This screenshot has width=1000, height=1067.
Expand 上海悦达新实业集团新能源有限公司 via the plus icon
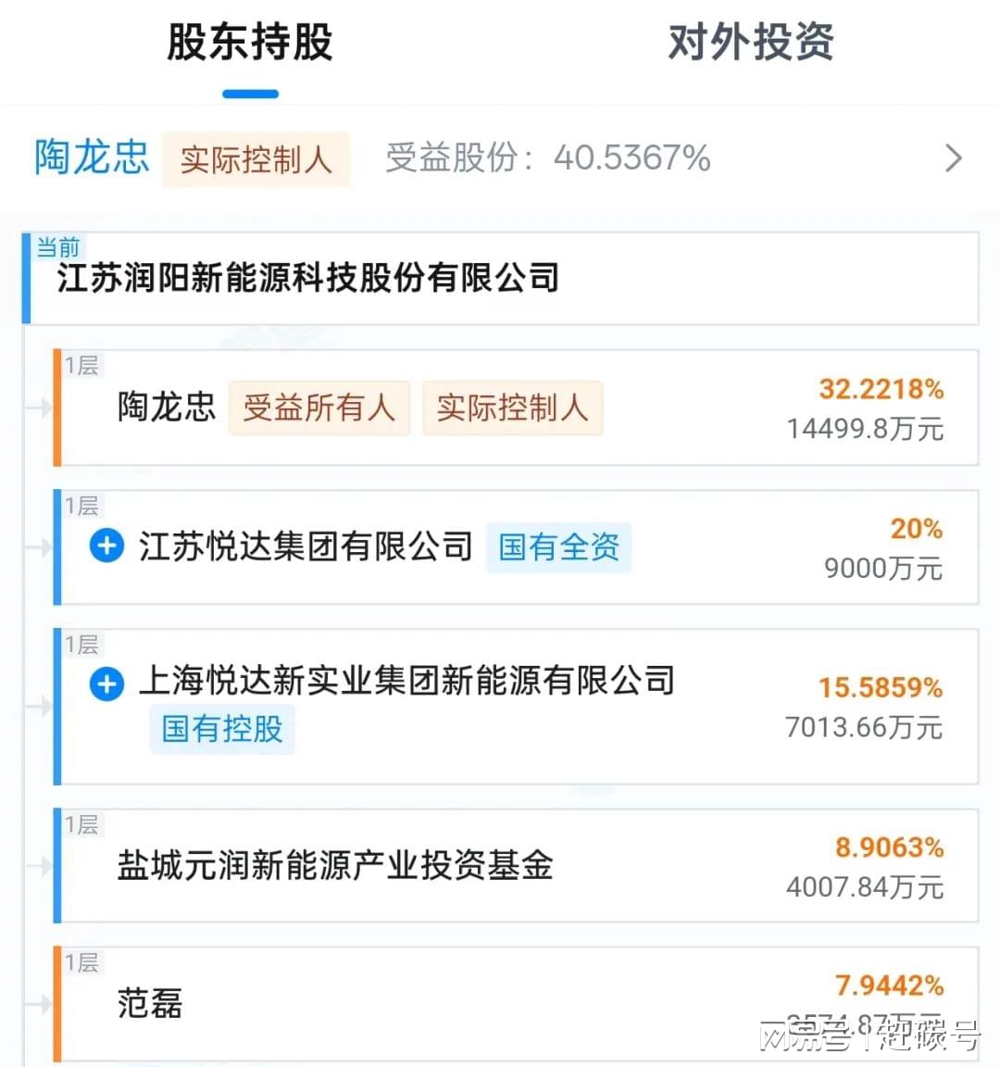(x=106, y=684)
